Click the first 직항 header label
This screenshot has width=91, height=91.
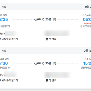(4, 7)
